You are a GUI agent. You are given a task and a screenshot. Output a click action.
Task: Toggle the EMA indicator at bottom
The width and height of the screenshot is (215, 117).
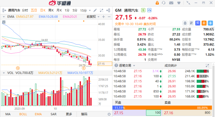[38, 114]
